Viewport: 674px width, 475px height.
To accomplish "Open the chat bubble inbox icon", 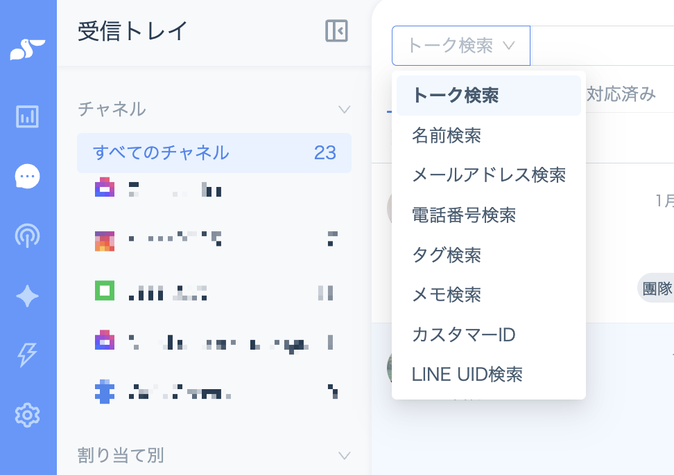I will pyautogui.click(x=28, y=176).
